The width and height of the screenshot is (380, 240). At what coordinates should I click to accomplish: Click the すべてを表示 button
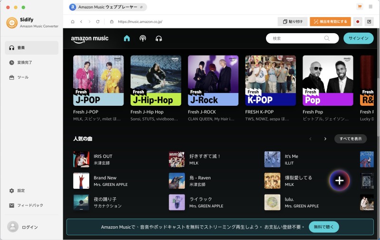(351, 138)
